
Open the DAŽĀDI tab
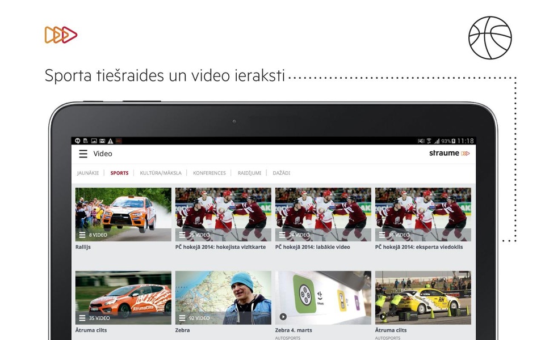[x=281, y=173]
